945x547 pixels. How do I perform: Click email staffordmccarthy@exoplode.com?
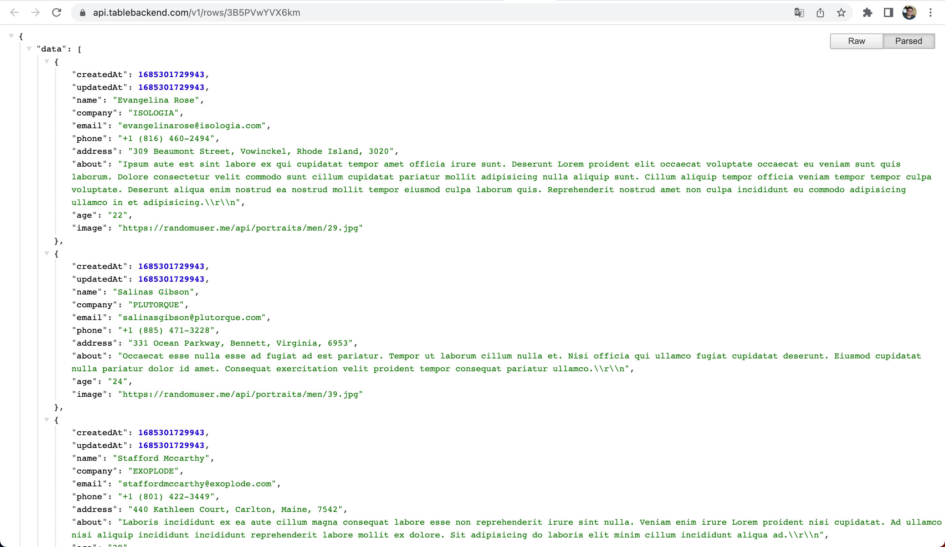pyautogui.click(x=197, y=484)
